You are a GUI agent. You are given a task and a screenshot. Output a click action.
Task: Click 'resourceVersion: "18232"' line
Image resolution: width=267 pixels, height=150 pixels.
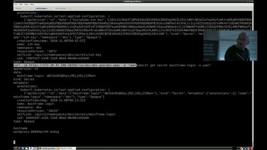(x=38, y=111)
